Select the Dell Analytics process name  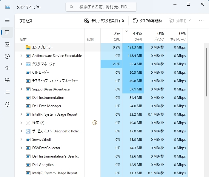coord(43,165)
